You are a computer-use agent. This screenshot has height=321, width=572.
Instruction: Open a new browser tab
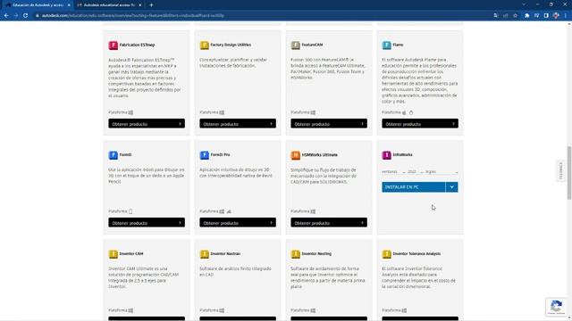tap(151, 5)
